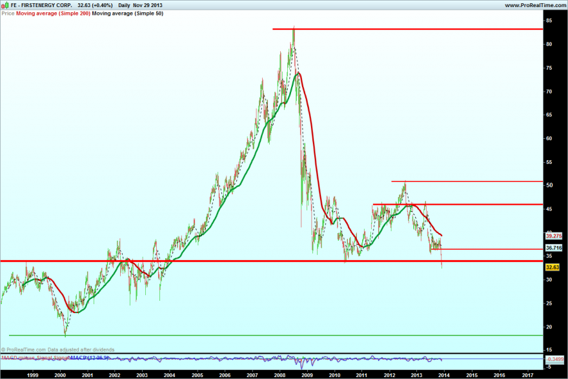
Task: Click the candlestick chart icon beside FE ticker
Action: [x=5, y=5]
